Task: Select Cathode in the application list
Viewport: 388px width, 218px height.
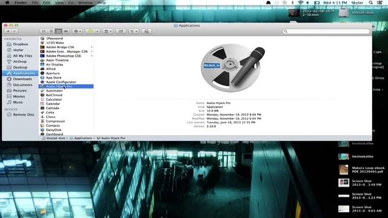Action: click(66, 108)
